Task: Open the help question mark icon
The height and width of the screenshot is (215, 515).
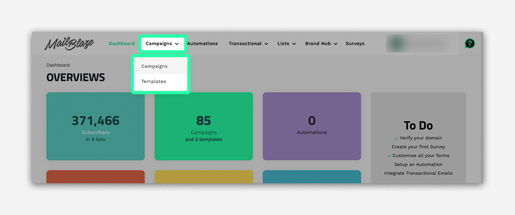Action: tap(469, 43)
